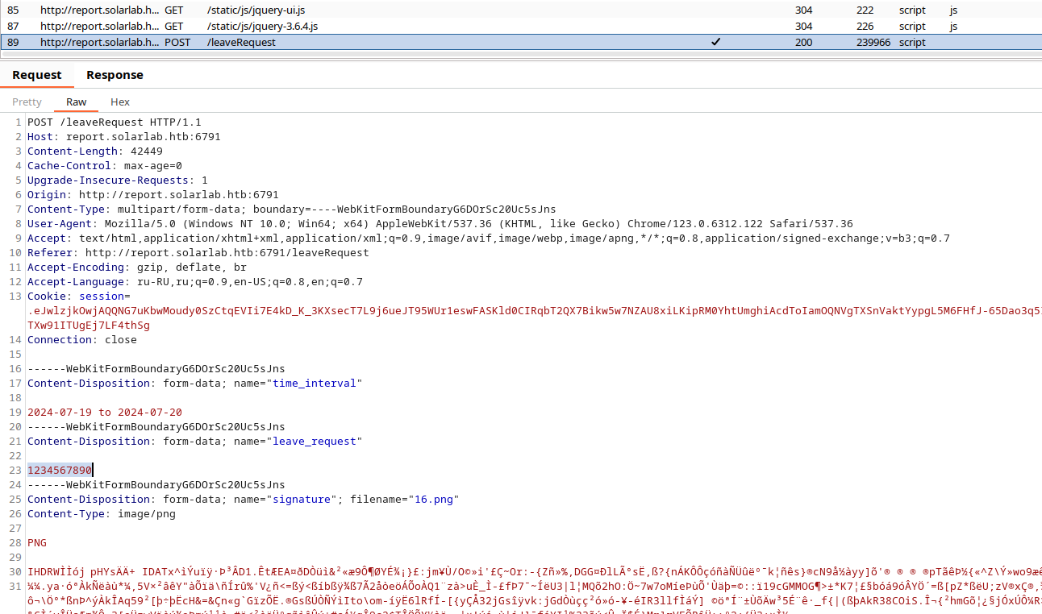Screen dimensions: 1042x614
Task: Click the js extension in row 87
Action: 953,26
